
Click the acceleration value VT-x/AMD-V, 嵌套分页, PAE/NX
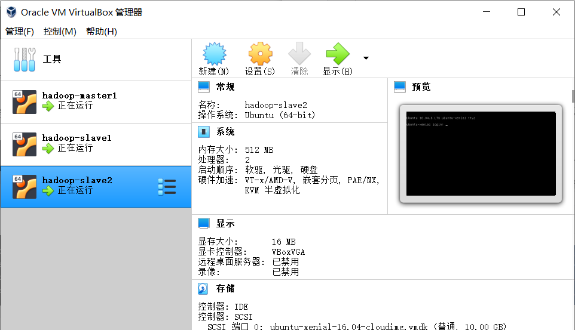(x=312, y=180)
